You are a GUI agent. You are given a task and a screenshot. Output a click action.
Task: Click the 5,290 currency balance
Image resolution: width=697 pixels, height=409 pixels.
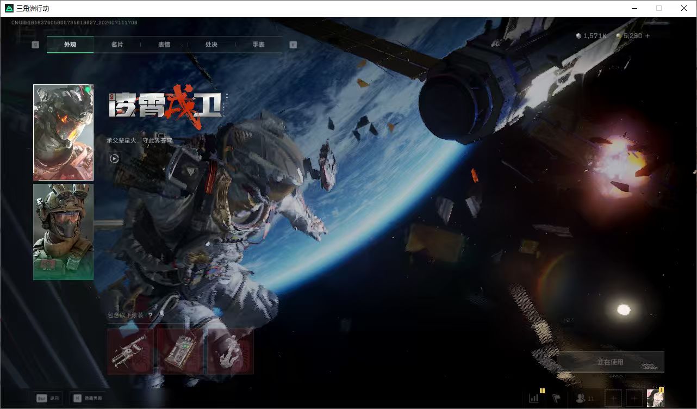click(629, 36)
